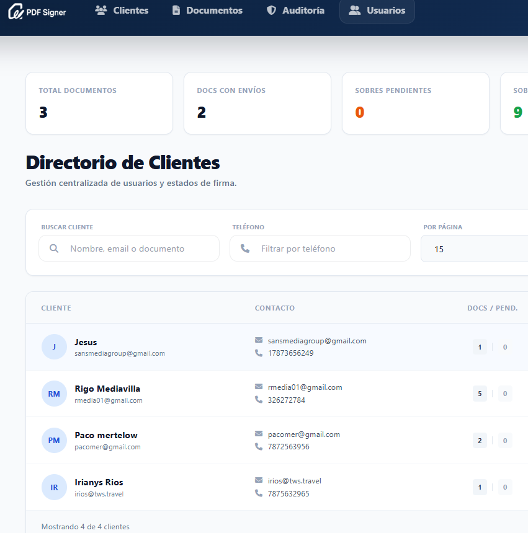Focus the Filtrar por teléfono field
Screen dimensions: 528x533
(320, 249)
